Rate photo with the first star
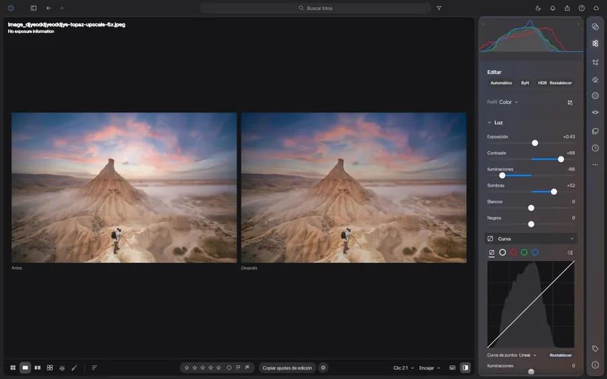The height and width of the screenshot is (379, 607). pyautogui.click(x=187, y=368)
